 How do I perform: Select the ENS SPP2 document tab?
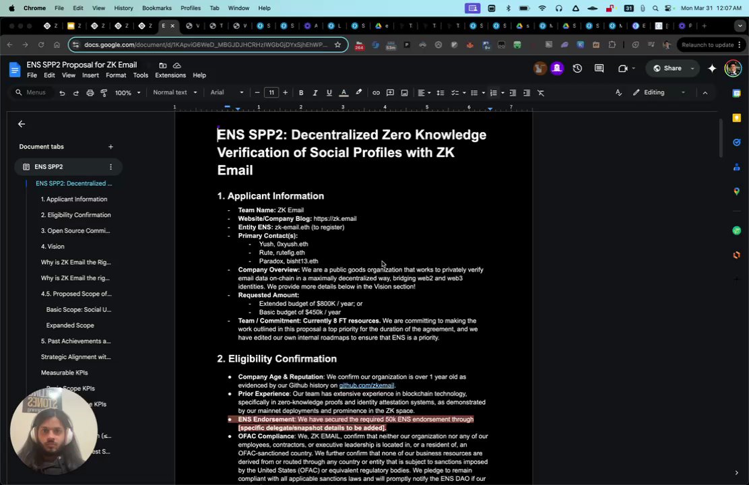click(68, 167)
